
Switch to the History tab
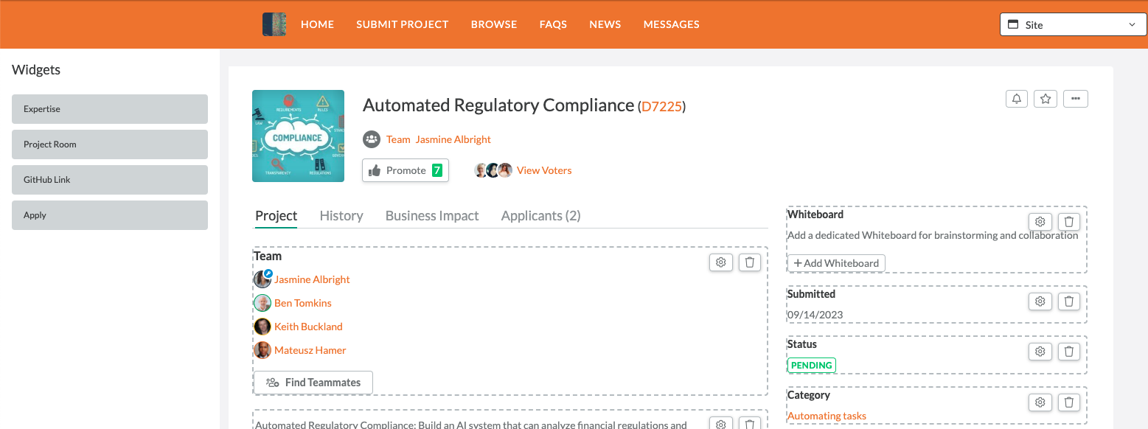[341, 216]
